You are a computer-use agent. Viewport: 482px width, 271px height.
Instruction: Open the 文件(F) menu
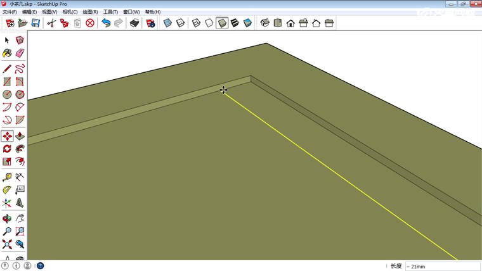(x=10, y=12)
